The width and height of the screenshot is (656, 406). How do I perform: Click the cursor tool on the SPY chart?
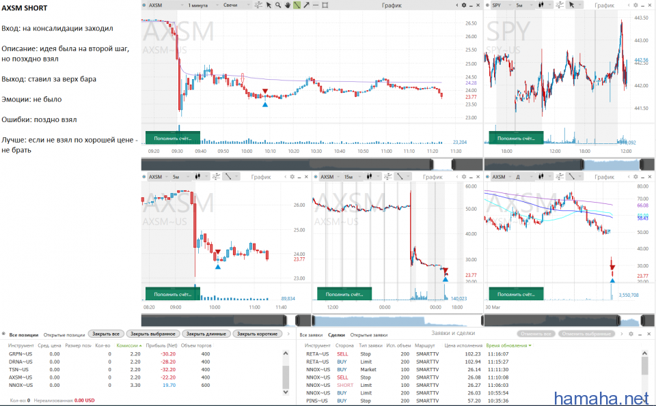[x=571, y=5]
